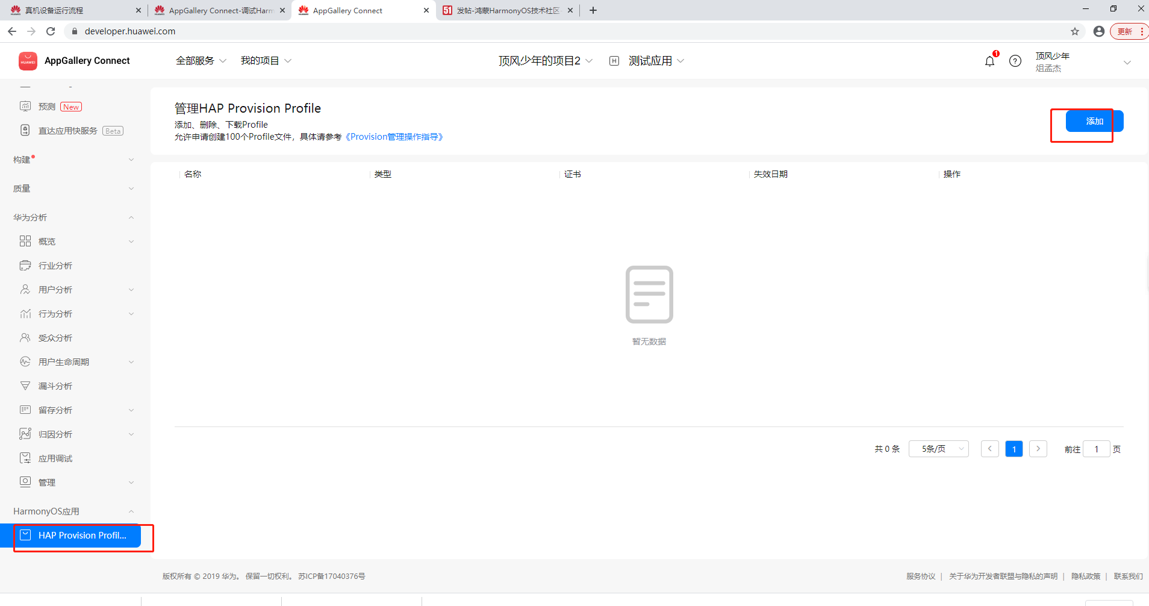Reload the page with refresh icon
The image size is (1149, 606).
coord(51,31)
